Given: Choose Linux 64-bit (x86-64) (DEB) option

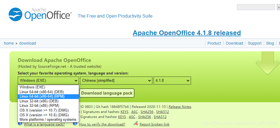Looking at the screenshot, I should tap(48, 92).
